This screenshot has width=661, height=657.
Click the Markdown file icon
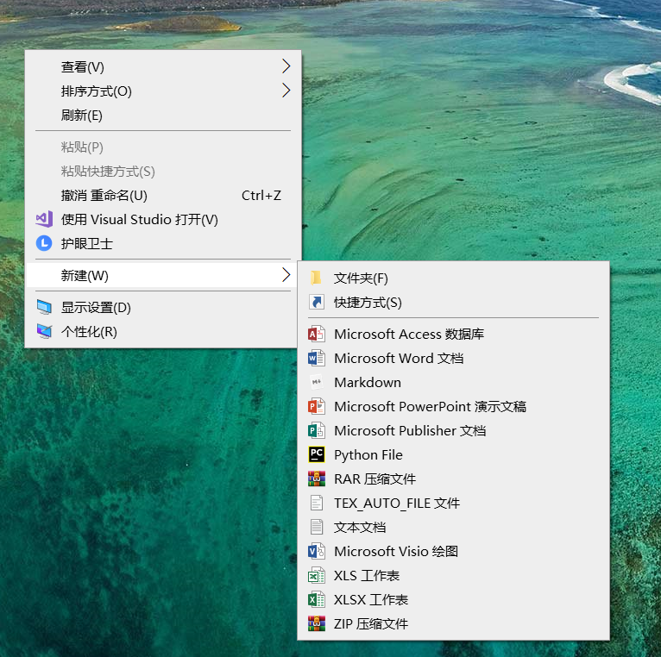[316, 382]
